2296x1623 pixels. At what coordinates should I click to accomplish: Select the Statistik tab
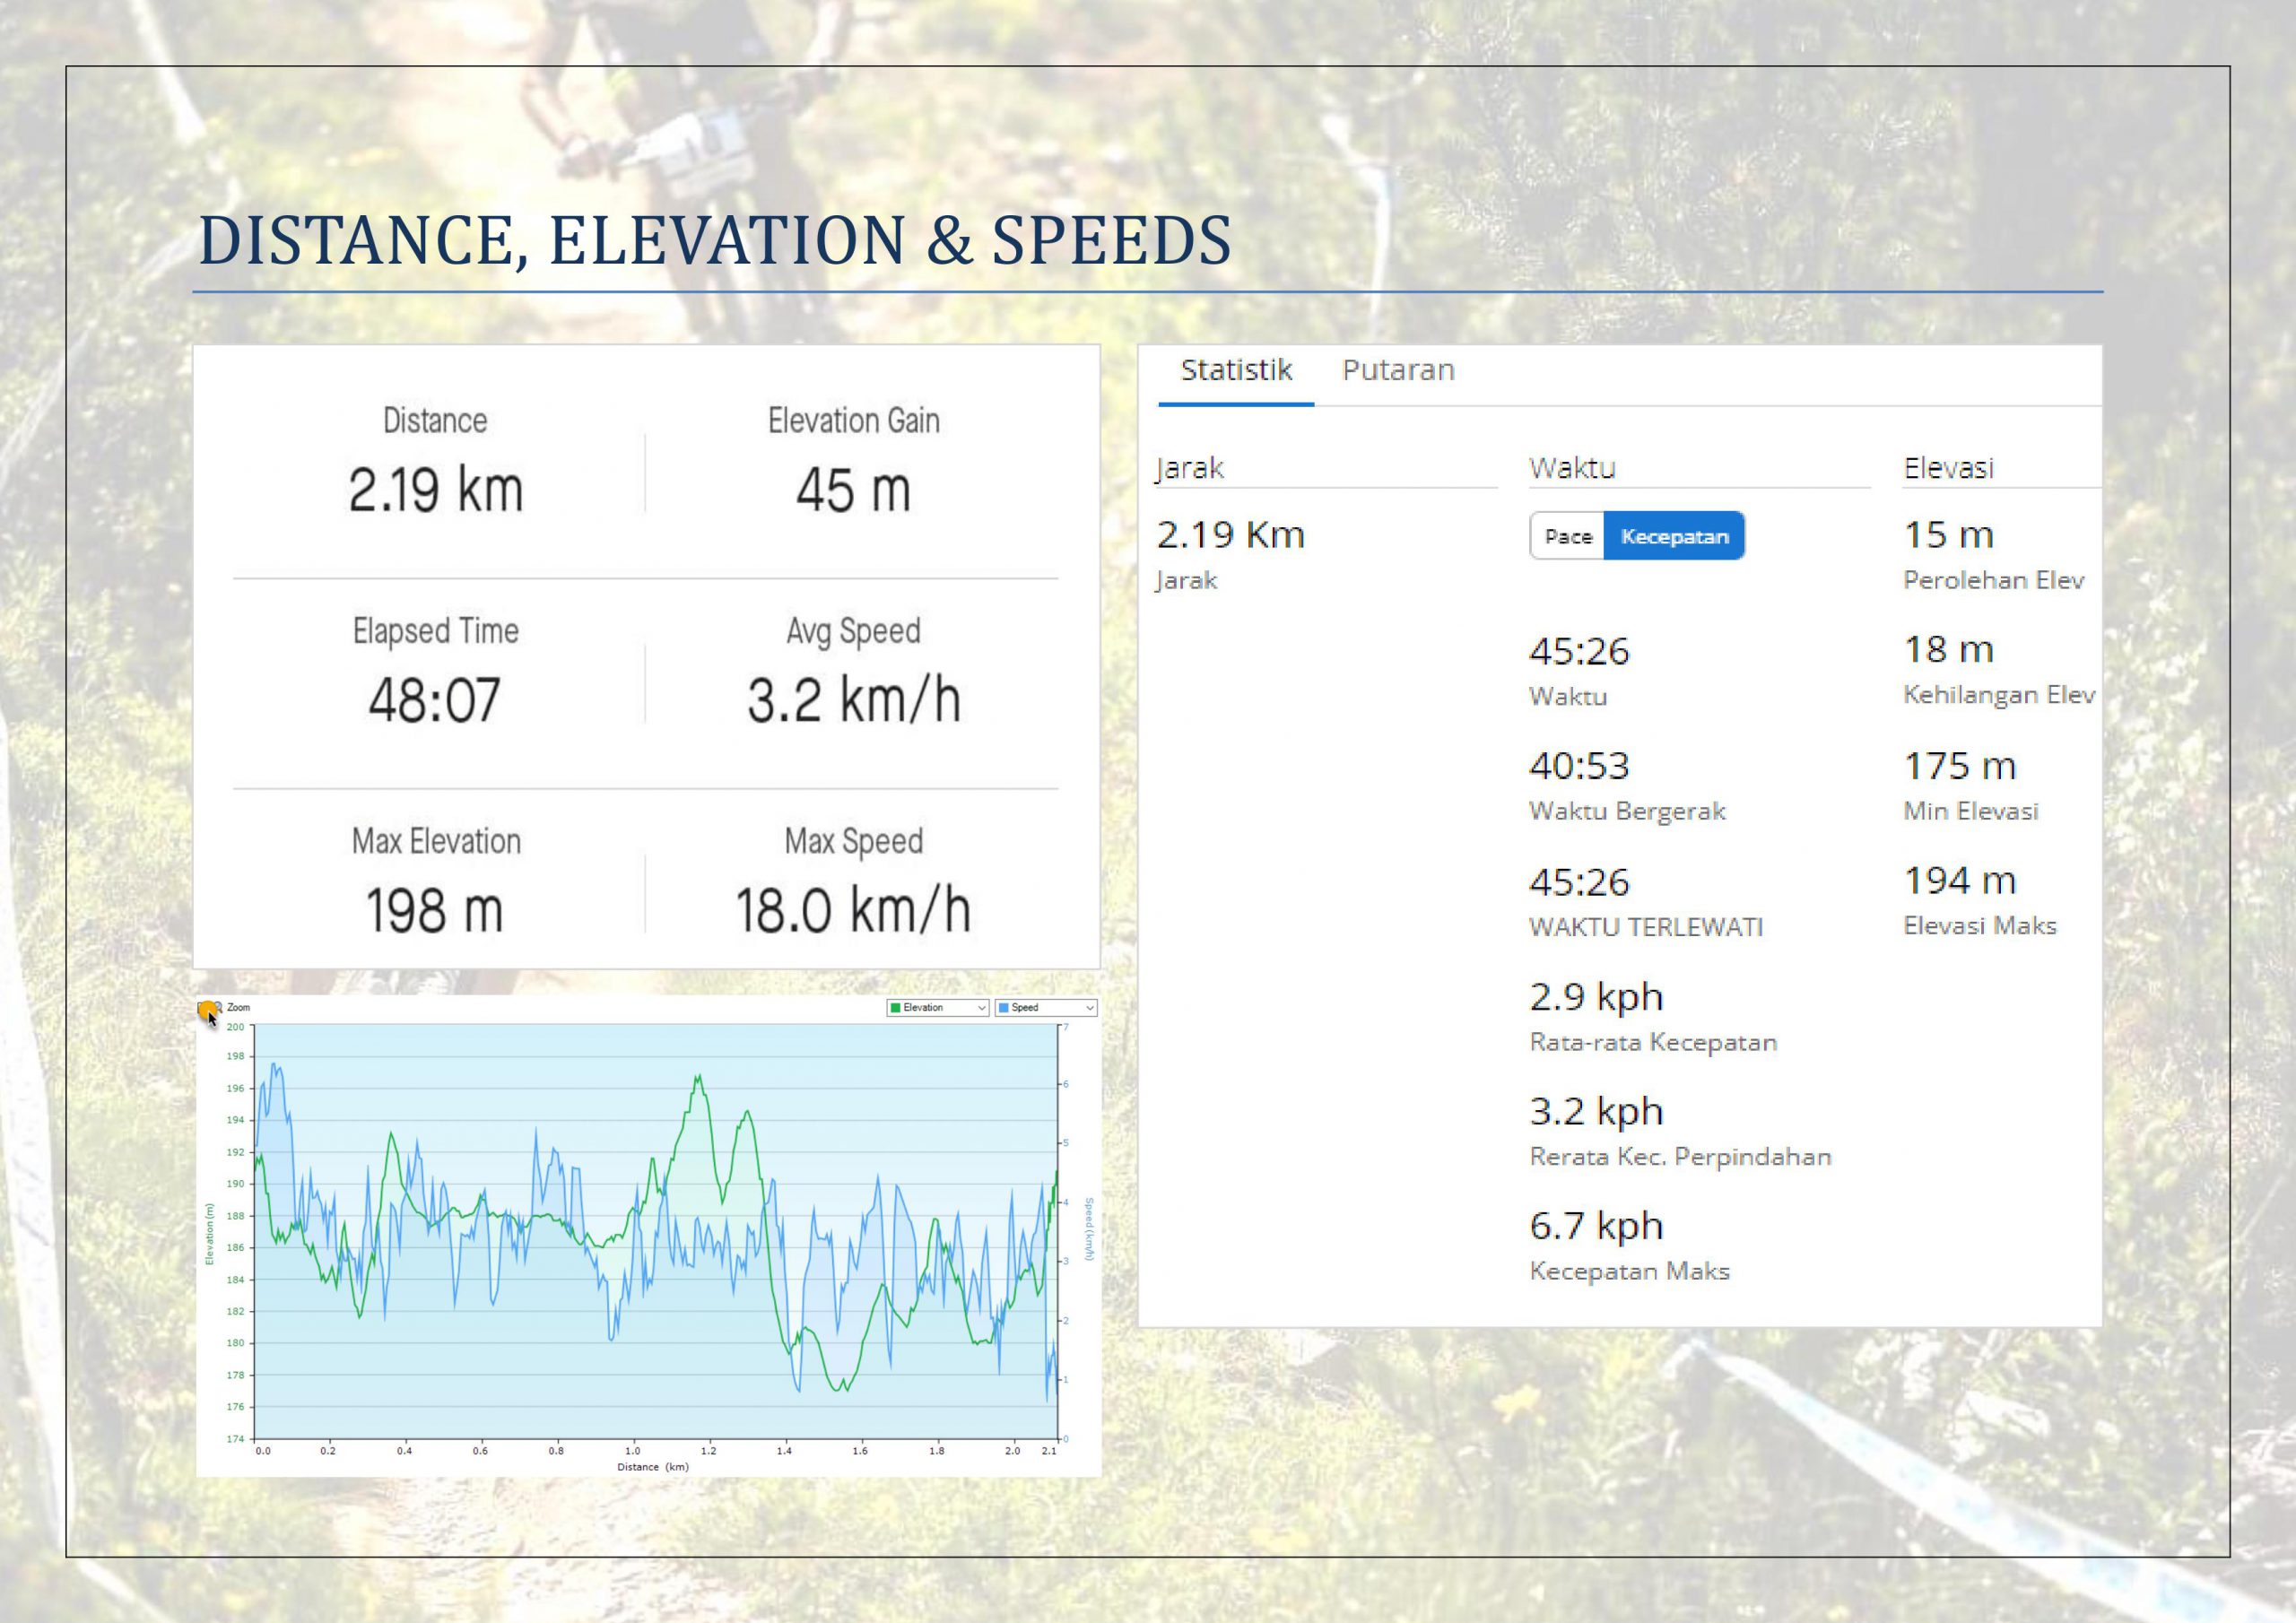[1236, 371]
